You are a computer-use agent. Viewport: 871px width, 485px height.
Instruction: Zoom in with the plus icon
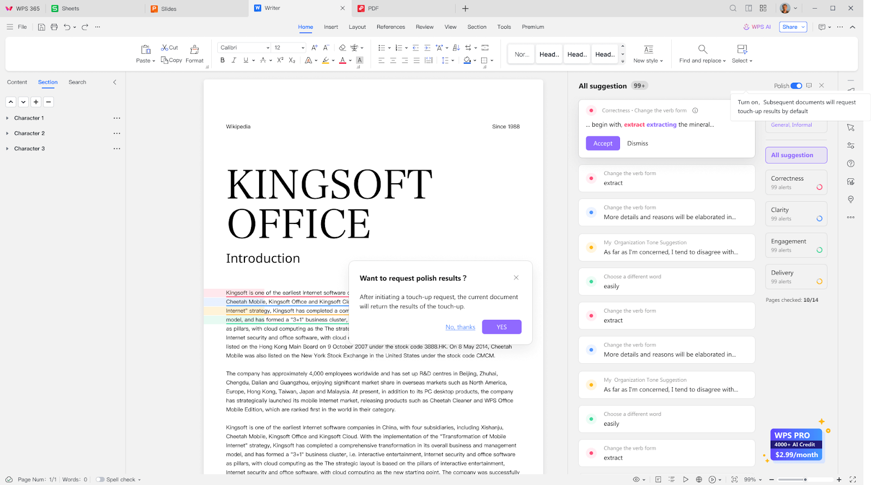(839, 480)
